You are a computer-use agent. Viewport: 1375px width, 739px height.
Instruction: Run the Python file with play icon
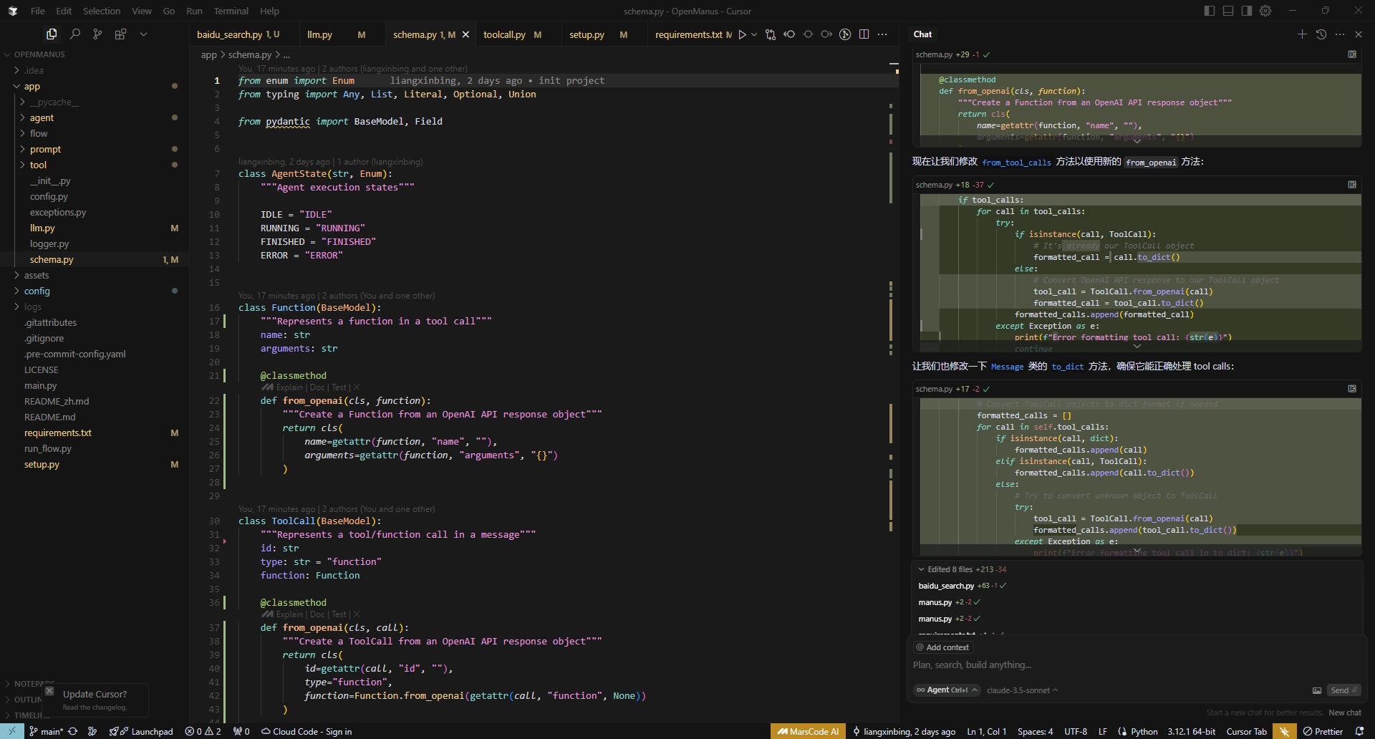(x=743, y=34)
